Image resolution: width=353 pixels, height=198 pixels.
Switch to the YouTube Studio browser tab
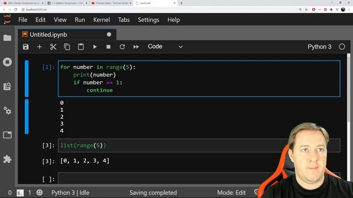(x=111, y=3)
